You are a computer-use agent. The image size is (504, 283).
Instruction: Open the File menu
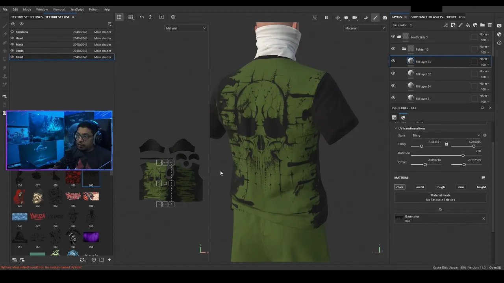5,9
